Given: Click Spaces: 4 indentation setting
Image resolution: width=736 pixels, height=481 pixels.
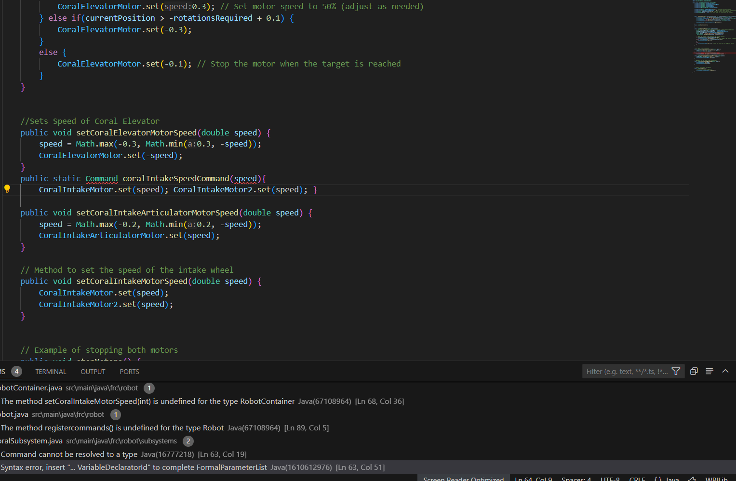Looking at the screenshot, I should [575, 478].
